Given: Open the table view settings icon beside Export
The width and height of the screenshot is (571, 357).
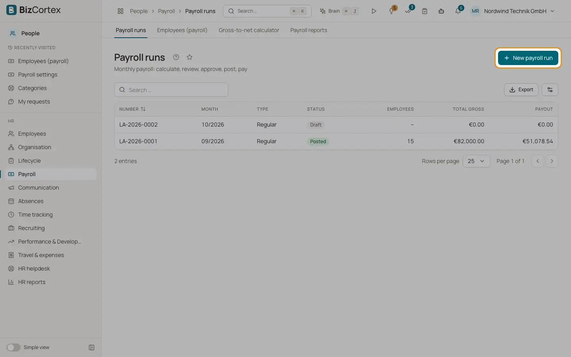Looking at the screenshot, I should (550, 90).
